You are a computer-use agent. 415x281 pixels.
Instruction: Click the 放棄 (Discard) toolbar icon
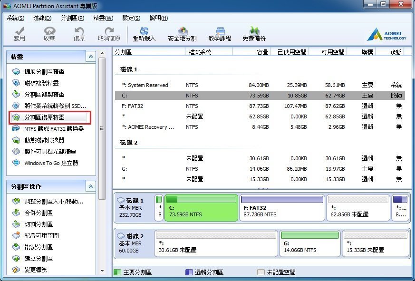click(x=49, y=30)
